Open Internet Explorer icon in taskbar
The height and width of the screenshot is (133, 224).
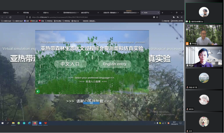29,123
